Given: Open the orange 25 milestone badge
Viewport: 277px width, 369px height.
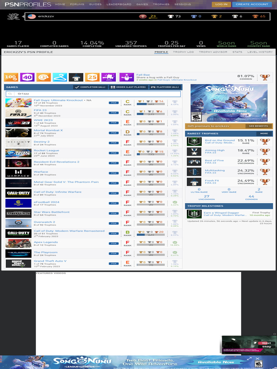Looking at the screenshot, I should point(92,77).
